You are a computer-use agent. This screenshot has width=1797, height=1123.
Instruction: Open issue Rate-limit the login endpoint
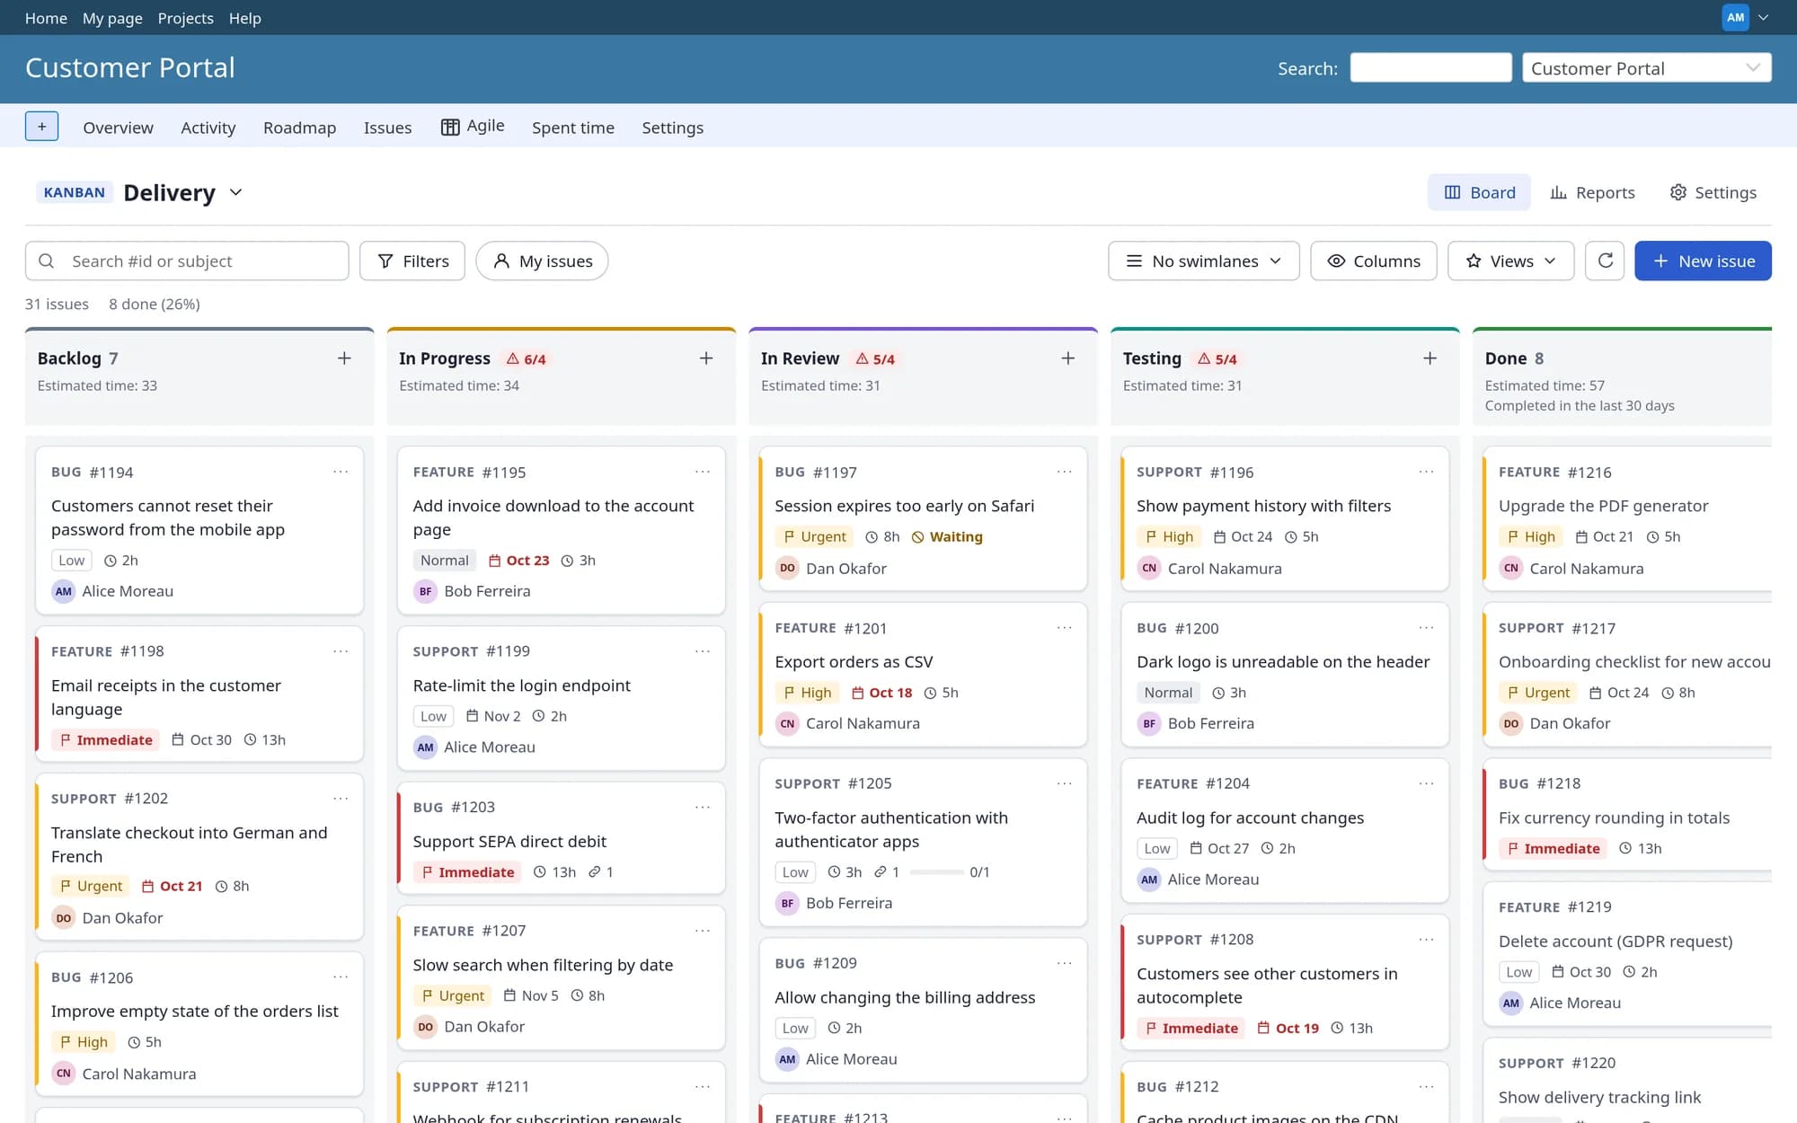pos(521,685)
